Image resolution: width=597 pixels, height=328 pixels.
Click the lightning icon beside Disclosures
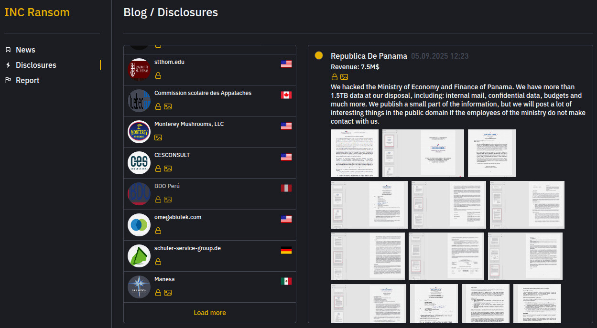[8, 65]
